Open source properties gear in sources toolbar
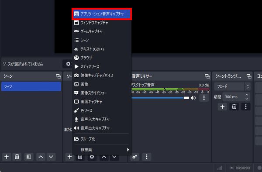Viewport: 262px width, 172px height. [x=92, y=157]
